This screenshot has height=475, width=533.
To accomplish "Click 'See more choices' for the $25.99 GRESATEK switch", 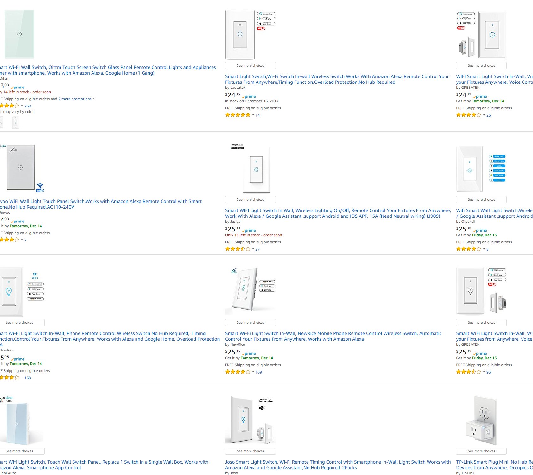I will (x=481, y=323).
